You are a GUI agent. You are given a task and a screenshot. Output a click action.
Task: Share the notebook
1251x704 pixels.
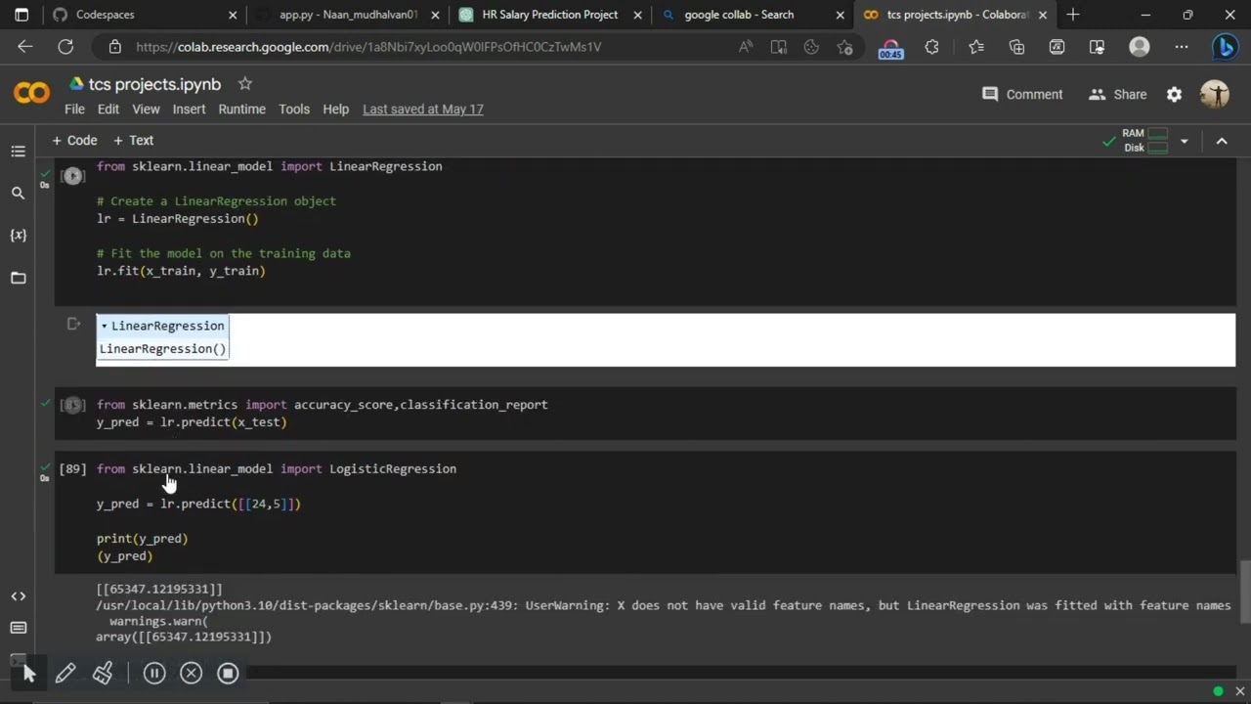click(x=1118, y=94)
